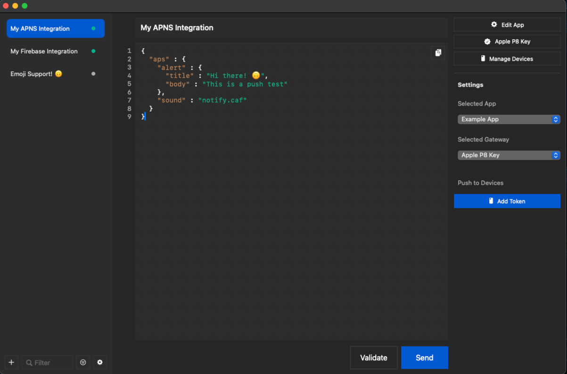Click the Apple logo on Apple P8 Key
The height and width of the screenshot is (374, 567).
pos(488,42)
